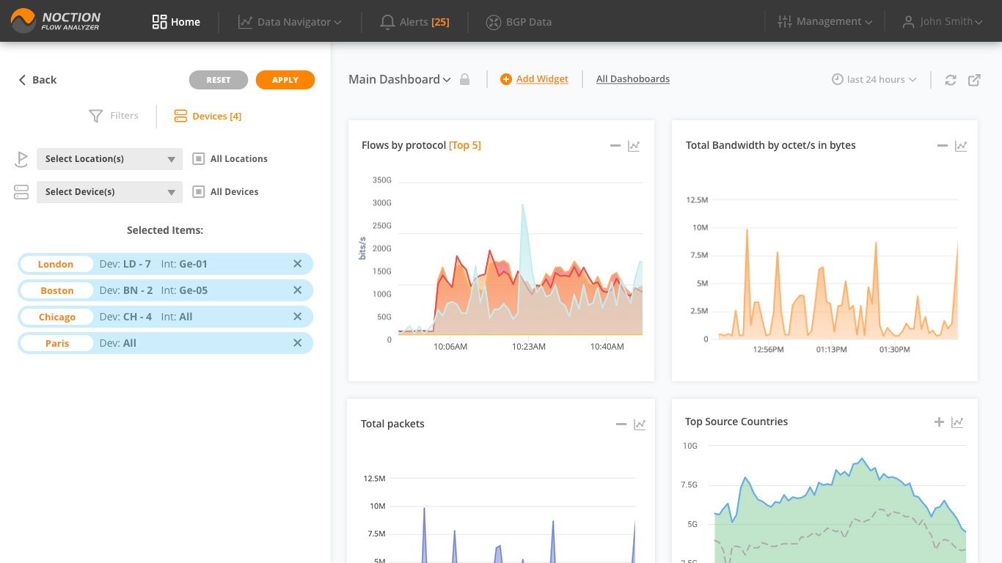Remove the Chicago selected item

tap(297, 317)
